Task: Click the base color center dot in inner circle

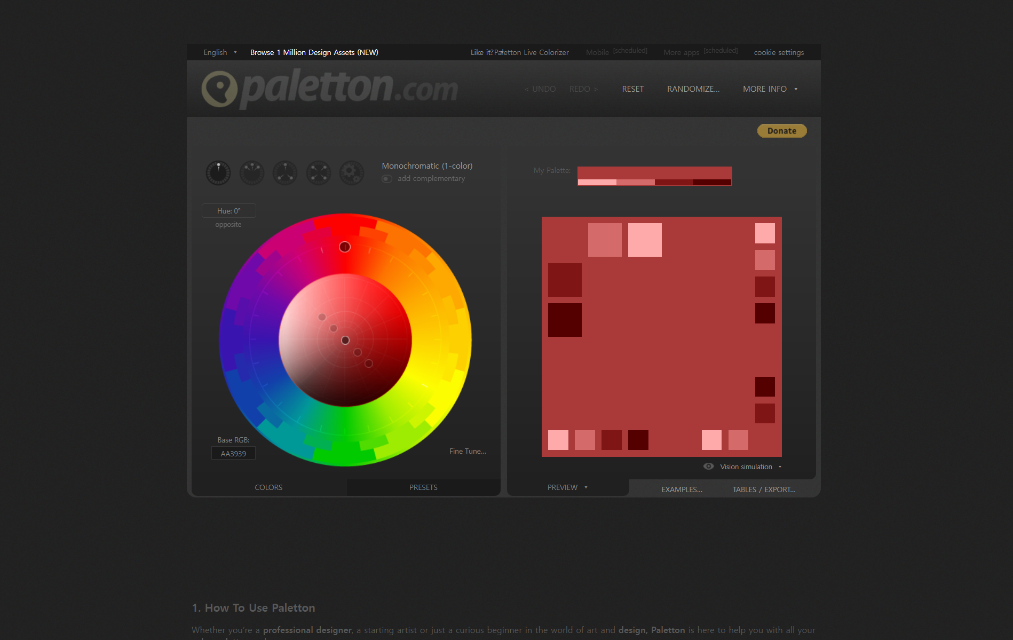Action: click(x=345, y=341)
